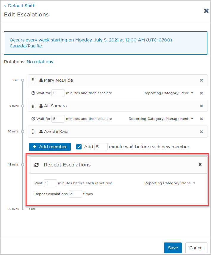The image size is (211, 255).
Task: Click the Mary McBride name
Action: point(58,80)
